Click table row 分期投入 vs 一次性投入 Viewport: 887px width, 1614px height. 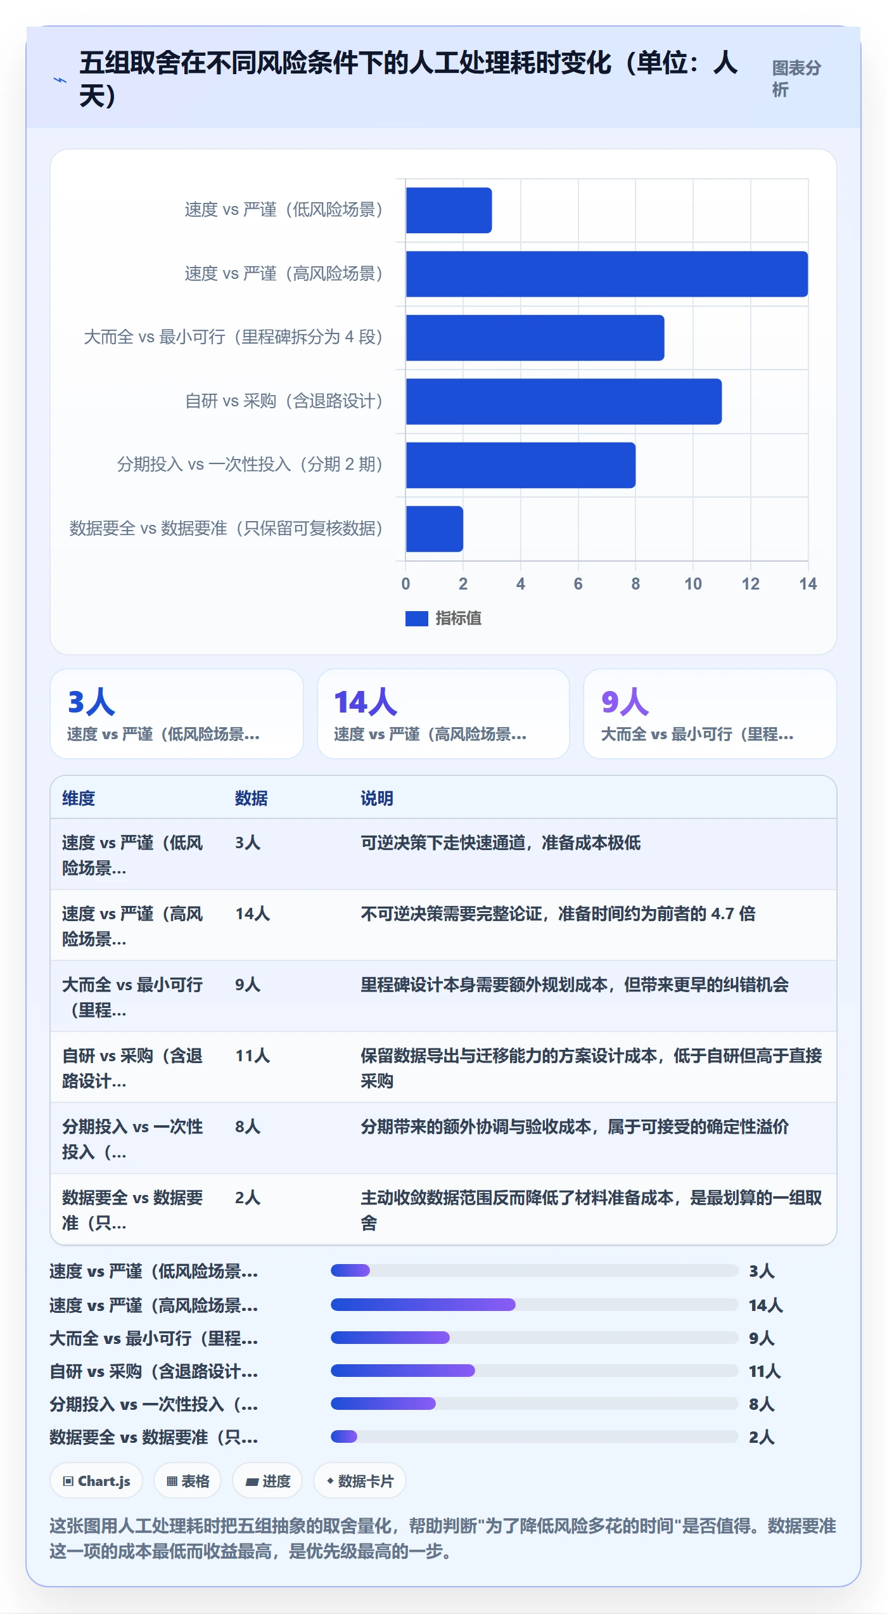(443, 1139)
